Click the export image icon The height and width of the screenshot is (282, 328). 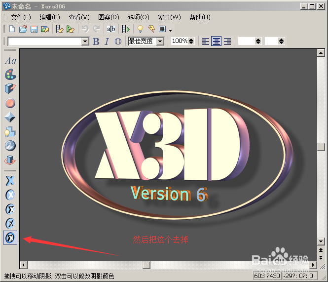(45, 29)
